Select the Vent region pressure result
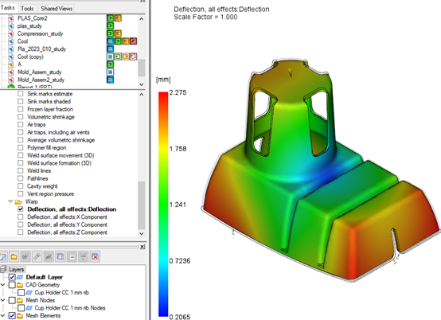 [x=51, y=193]
